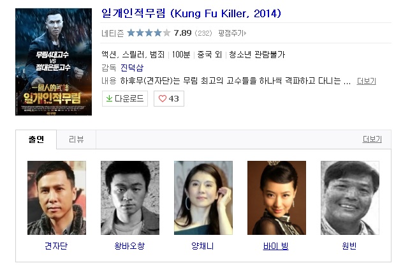Show more cast via 더보기 in tab bar
The image size is (410, 270).
(x=372, y=139)
